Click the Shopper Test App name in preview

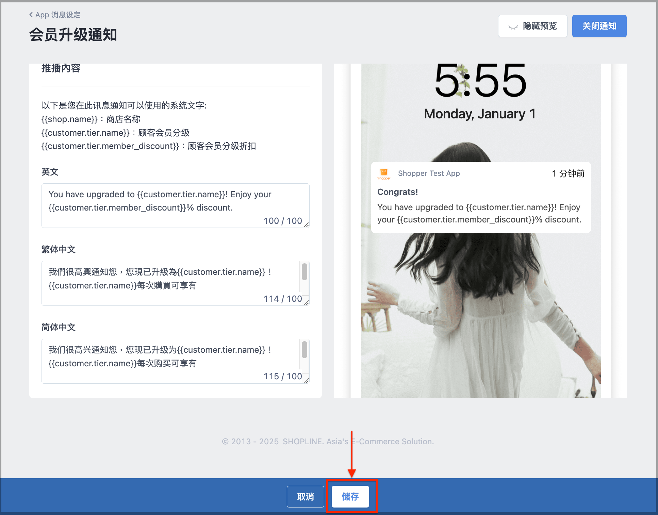click(429, 173)
